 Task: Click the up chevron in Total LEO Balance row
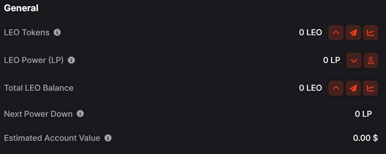point(336,88)
